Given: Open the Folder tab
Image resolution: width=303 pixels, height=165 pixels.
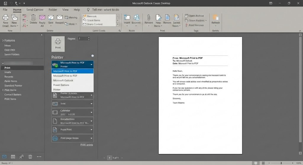Looking at the screenshot, I should (53, 10).
